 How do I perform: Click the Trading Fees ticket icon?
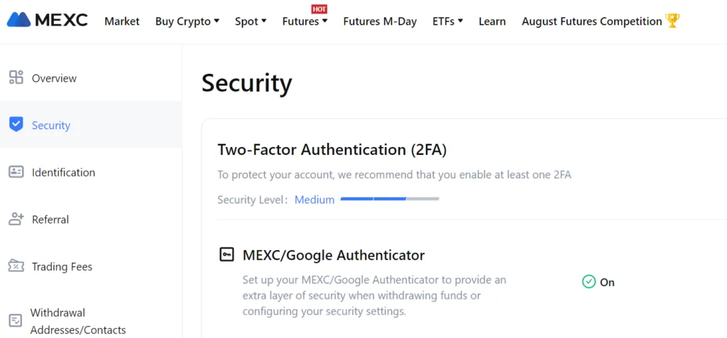16,266
